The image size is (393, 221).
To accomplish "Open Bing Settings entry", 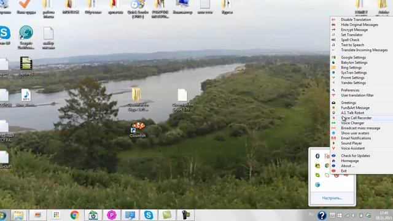I will coord(351,68).
